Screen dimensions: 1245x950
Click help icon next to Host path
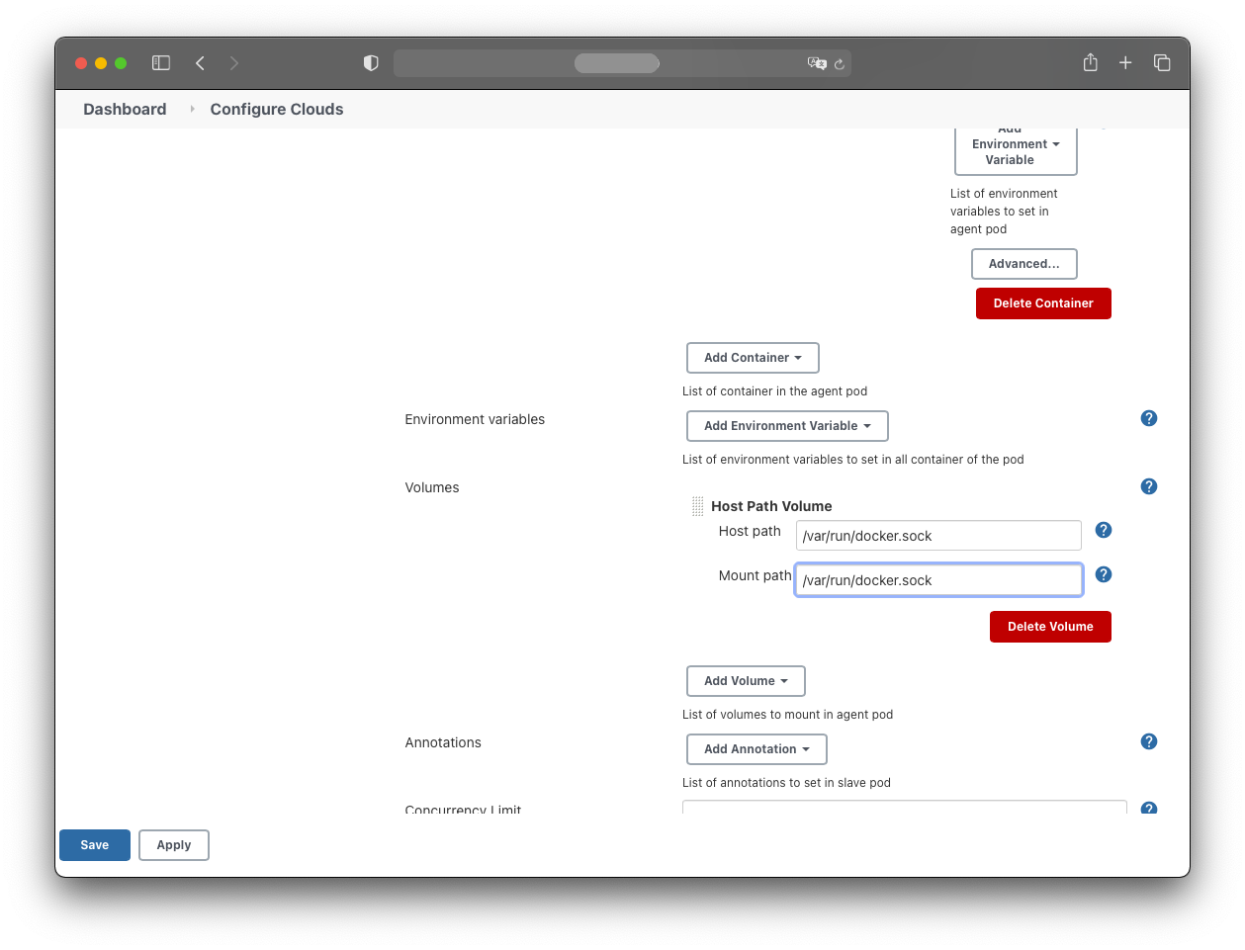[x=1104, y=530]
